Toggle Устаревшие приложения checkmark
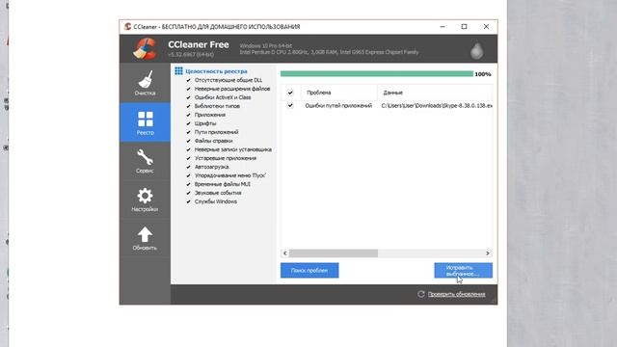 189,158
